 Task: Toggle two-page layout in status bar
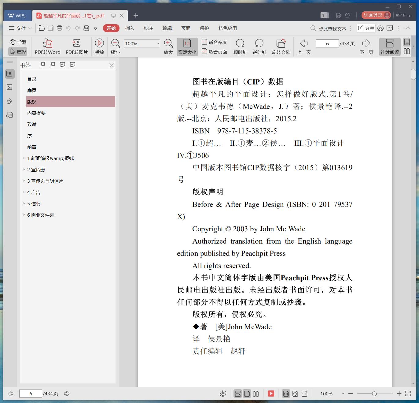click(256, 394)
